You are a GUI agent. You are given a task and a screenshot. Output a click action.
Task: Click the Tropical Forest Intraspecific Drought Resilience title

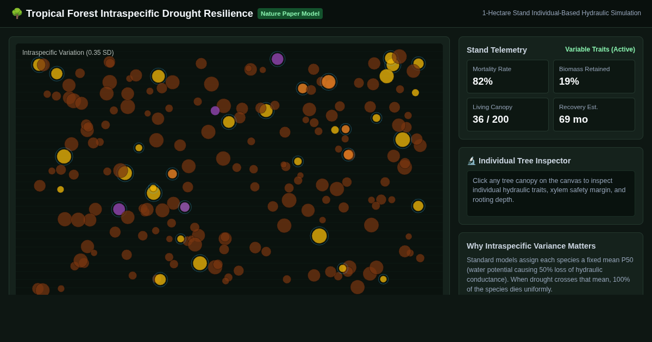coord(140,14)
